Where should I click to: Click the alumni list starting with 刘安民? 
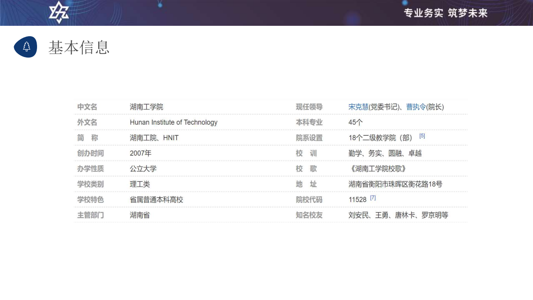(398, 215)
